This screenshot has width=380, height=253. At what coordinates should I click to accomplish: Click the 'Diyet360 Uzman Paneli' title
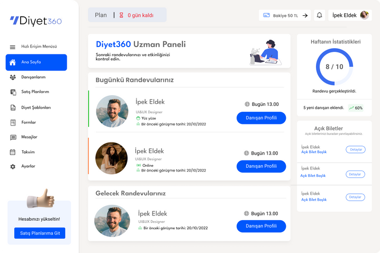pos(141,44)
